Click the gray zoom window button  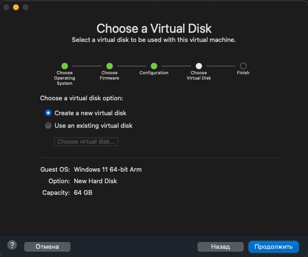coord(26,8)
